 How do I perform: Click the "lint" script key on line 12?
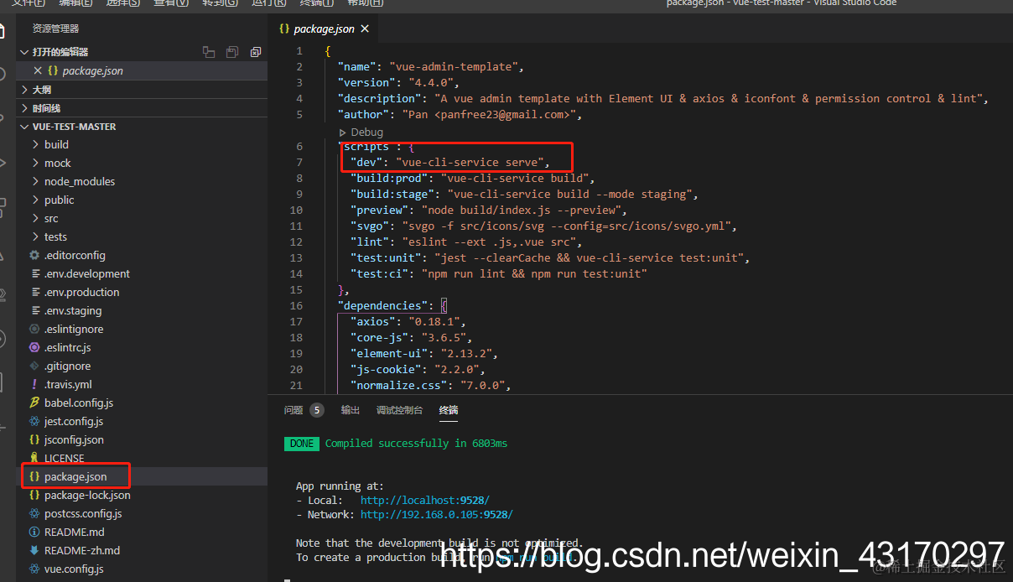[x=370, y=242]
